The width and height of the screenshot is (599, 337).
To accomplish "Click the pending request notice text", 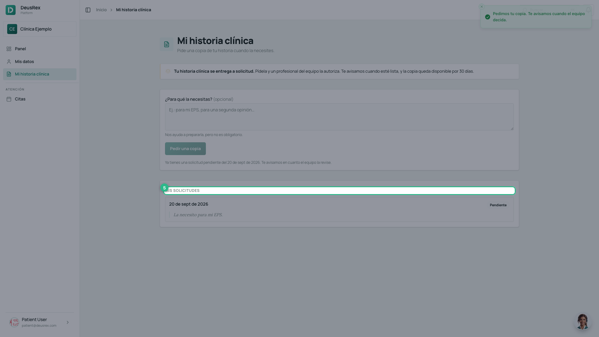I will coord(248,163).
